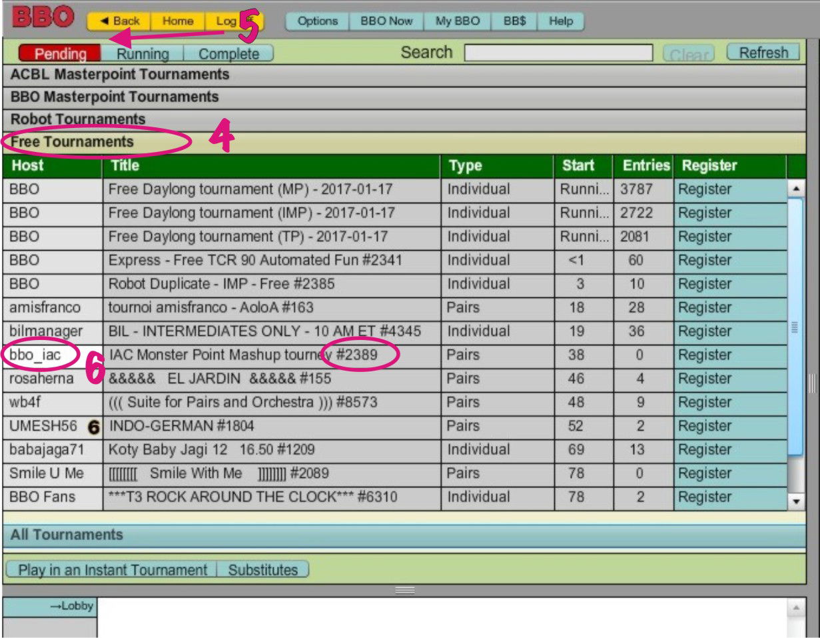
Task: Register for INDO-GERMAN #1804
Action: 730,426
